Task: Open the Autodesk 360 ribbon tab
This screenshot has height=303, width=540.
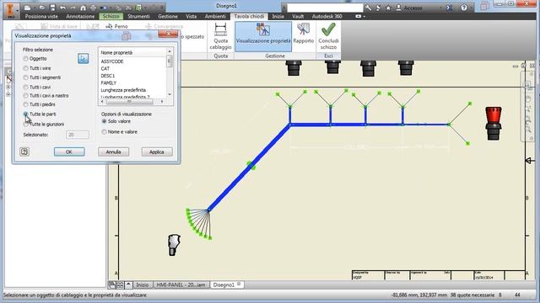Action: (x=327, y=16)
